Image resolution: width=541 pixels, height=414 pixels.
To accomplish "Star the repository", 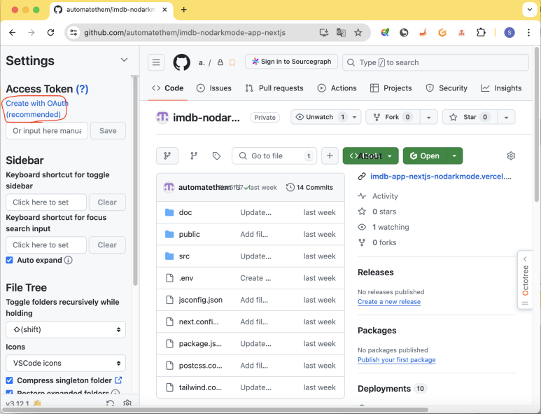I will pyautogui.click(x=469, y=117).
